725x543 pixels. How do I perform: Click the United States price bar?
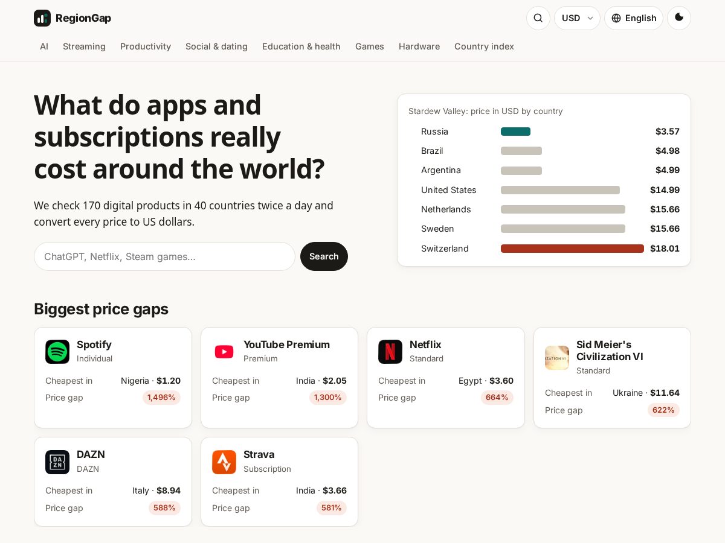click(560, 190)
